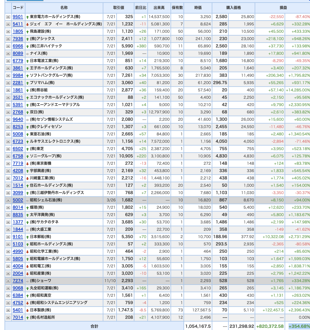The image size is (310, 330).
Task: Open stock code link 9501
Action: (x=18, y=17)
